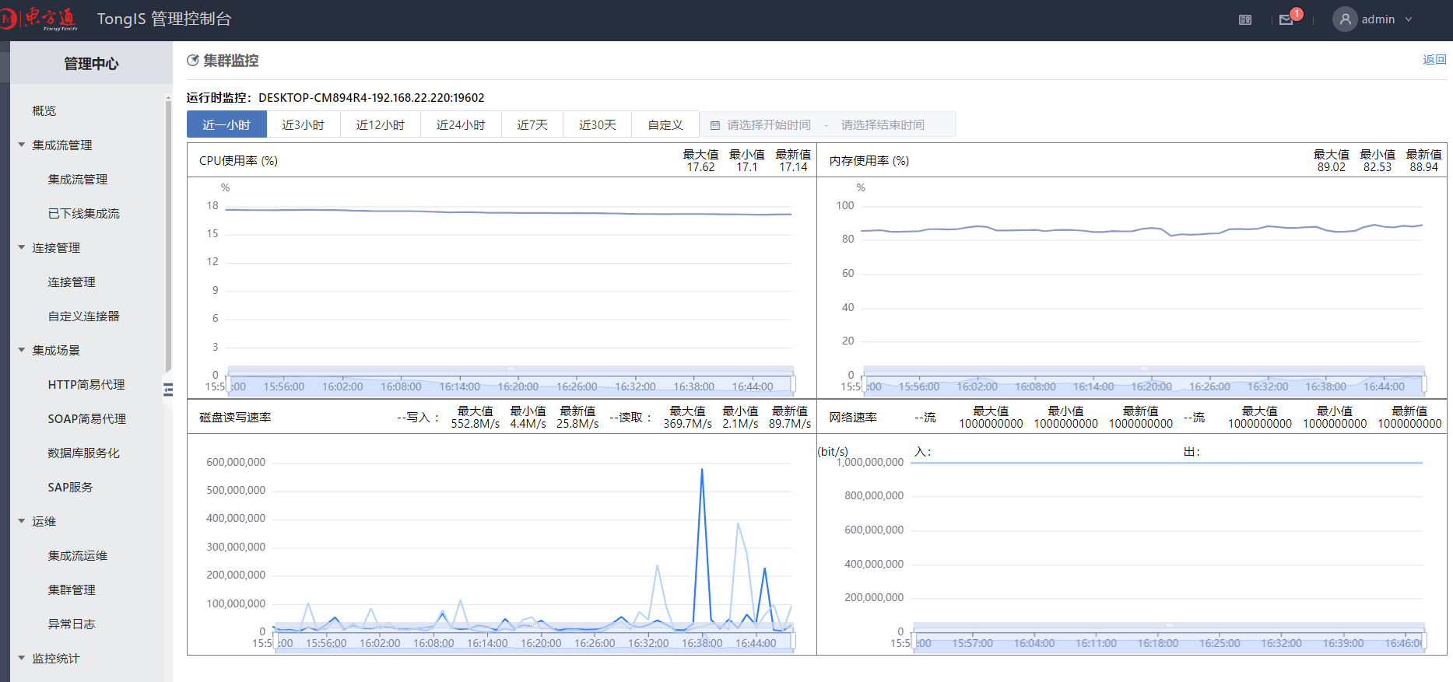Open SOAP简易代理 in the sidebar

(x=87, y=418)
